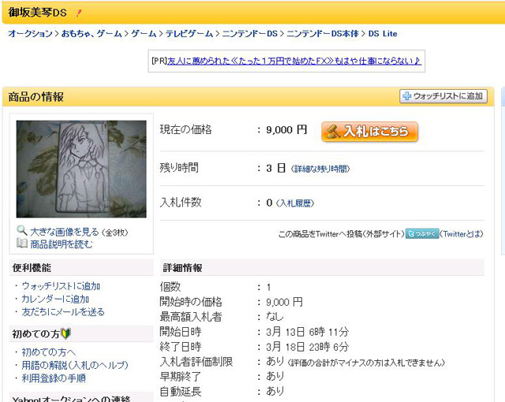Screen dimensions: 505x402
Task: Click the end date 3月 18日 23時 6分
Action: pos(307,347)
